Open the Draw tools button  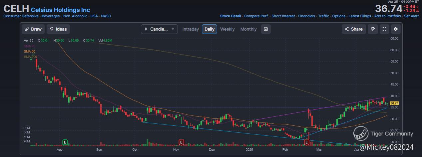pyautogui.click(x=33, y=29)
